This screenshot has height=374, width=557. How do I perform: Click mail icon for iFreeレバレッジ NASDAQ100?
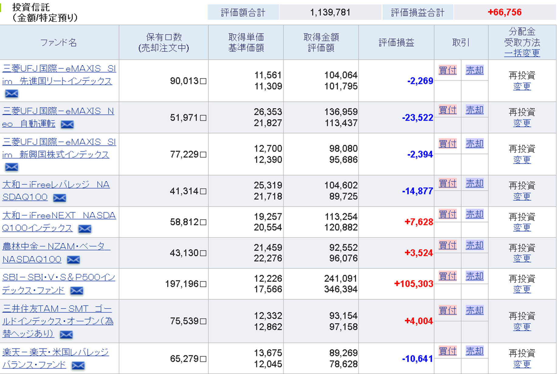[x=60, y=198]
